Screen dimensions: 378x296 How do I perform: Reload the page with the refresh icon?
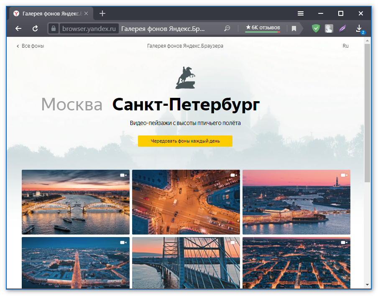[x=35, y=28]
